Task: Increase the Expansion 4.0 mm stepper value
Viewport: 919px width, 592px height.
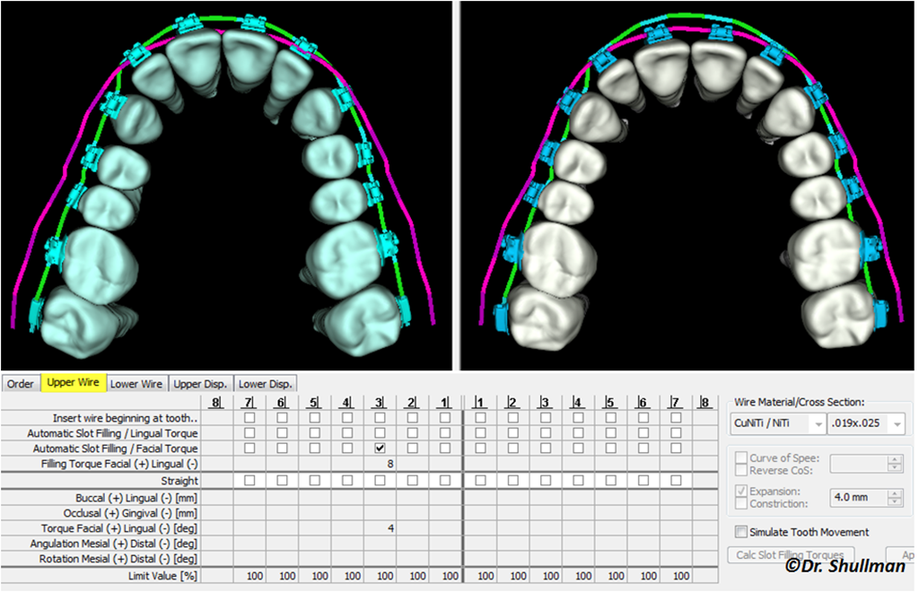Action: point(895,493)
